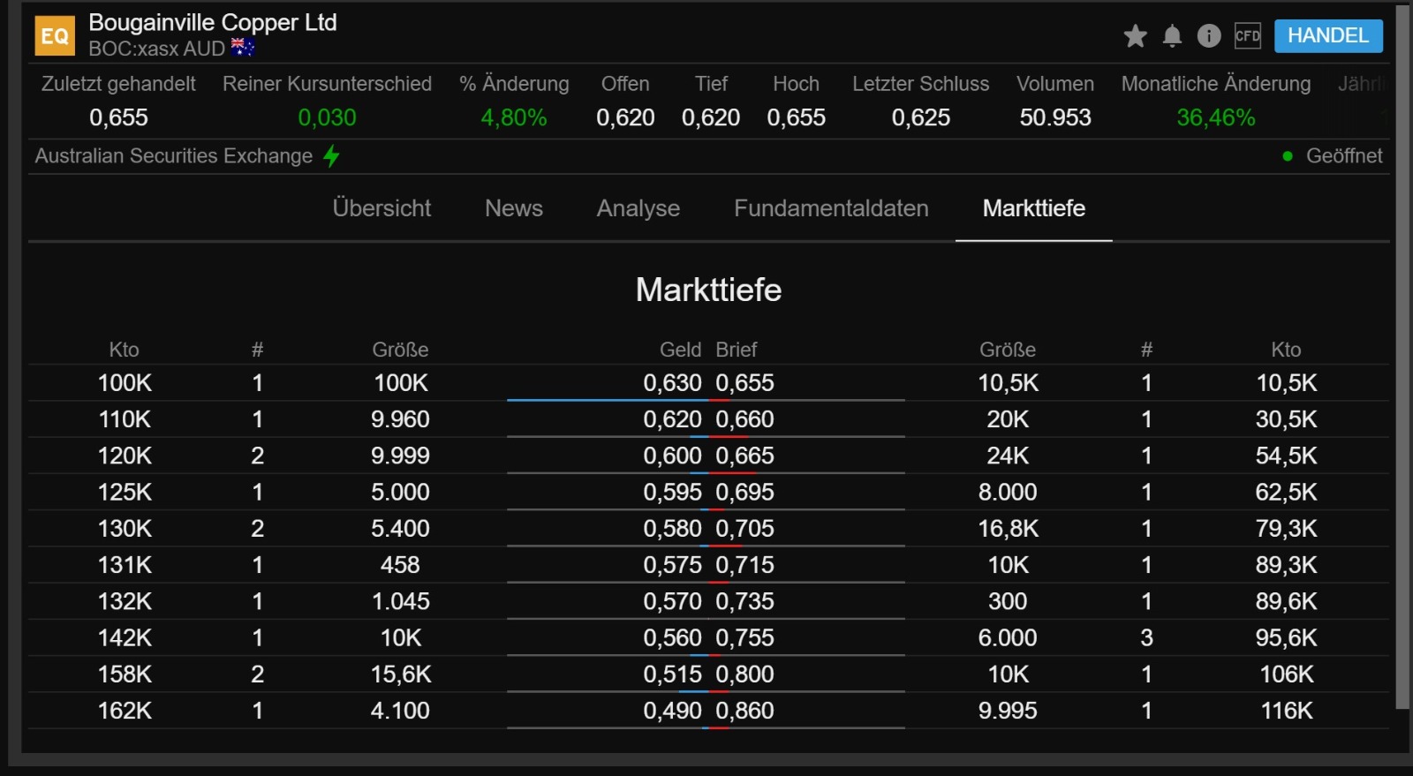Image resolution: width=1413 pixels, height=776 pixels.
Task: Click ask size 16,8K
Action: (x=1008, y=529)
